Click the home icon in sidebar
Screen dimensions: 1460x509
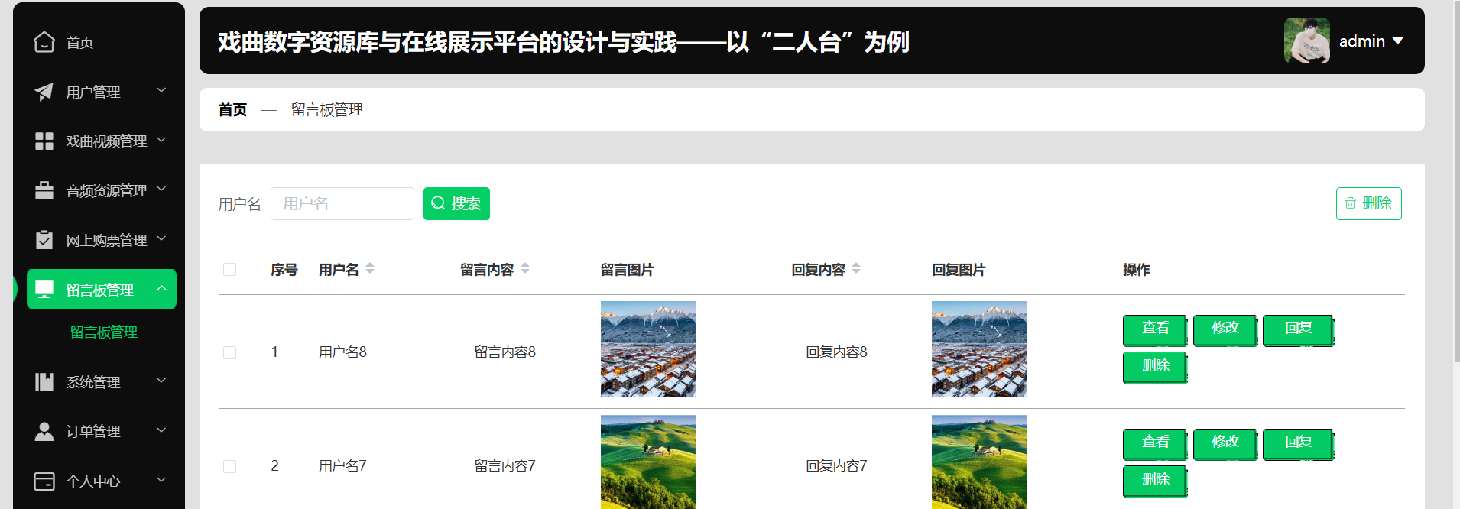tap(44, 42)
